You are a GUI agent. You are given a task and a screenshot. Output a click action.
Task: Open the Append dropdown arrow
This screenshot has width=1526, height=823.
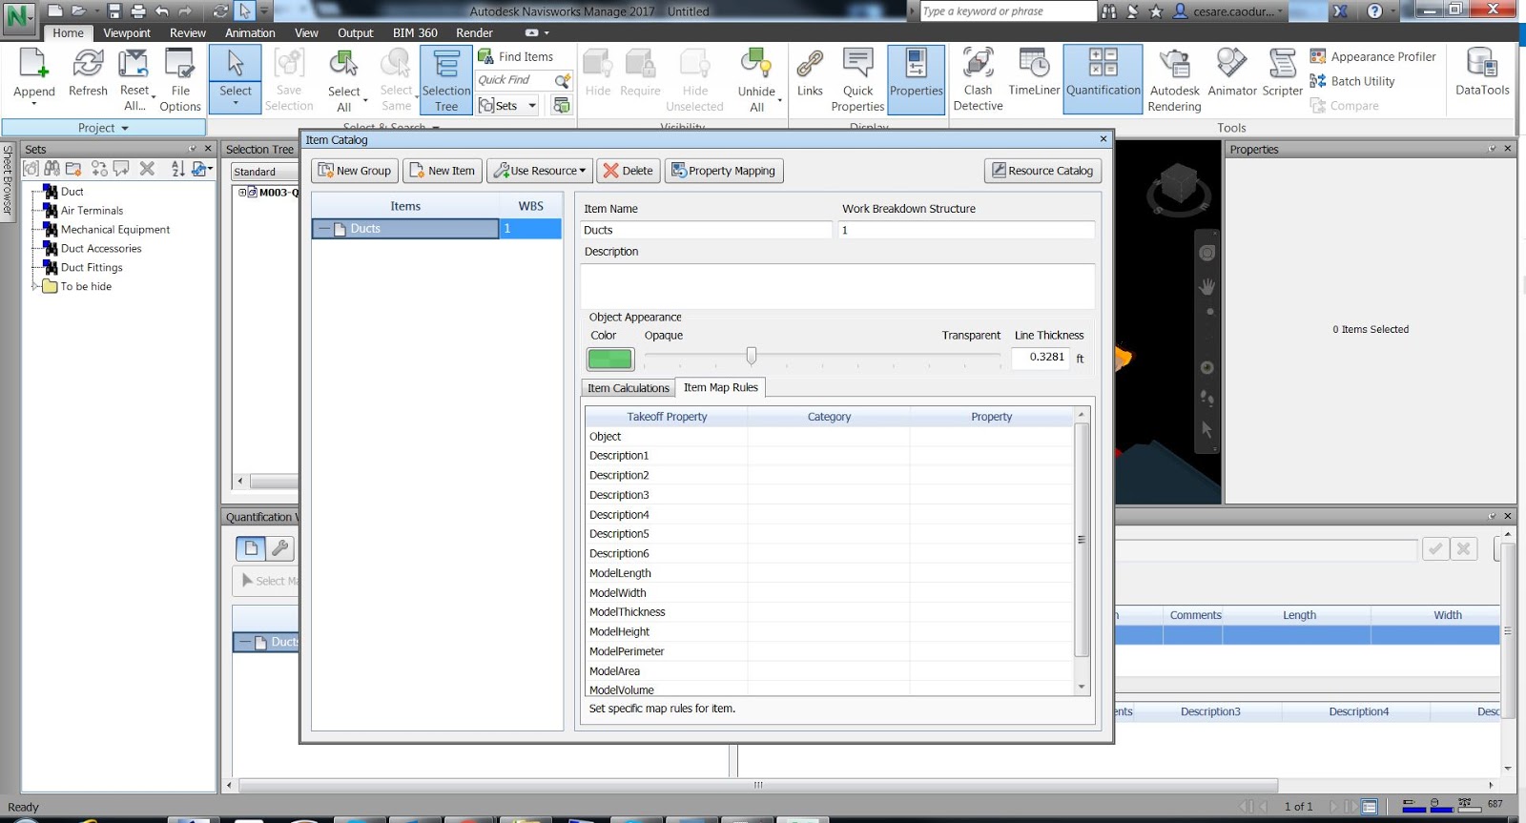coord(33,103)
